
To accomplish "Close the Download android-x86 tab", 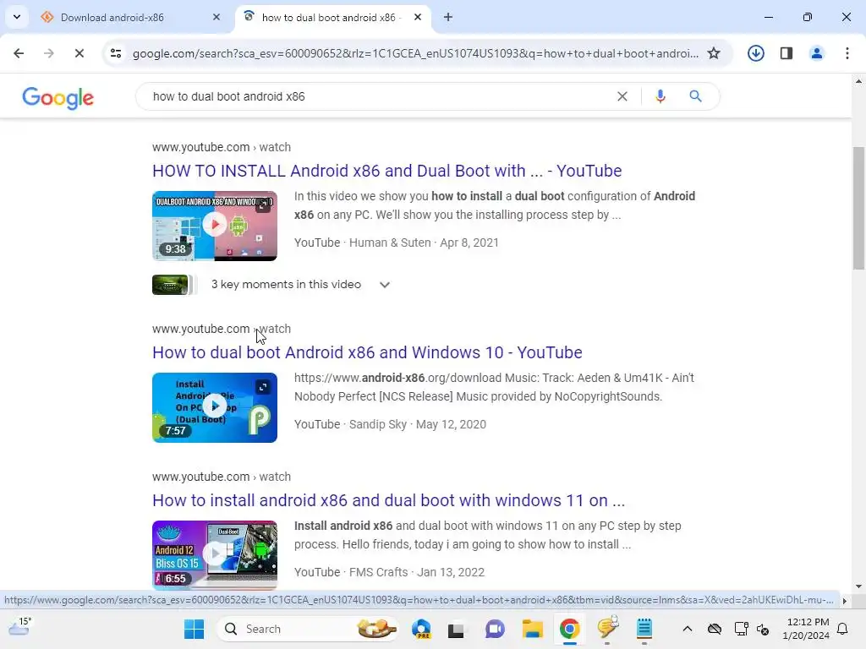I will point(216,17).
